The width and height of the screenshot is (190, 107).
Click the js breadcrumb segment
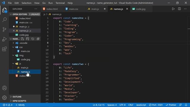pos(44,14)
